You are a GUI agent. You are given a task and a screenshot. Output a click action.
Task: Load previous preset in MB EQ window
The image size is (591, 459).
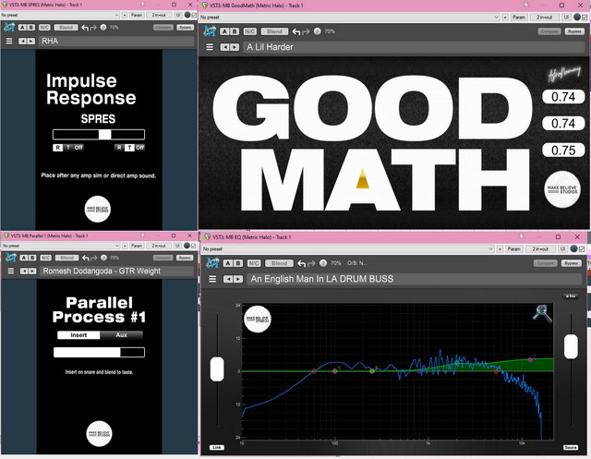click(x=228, y=279)
